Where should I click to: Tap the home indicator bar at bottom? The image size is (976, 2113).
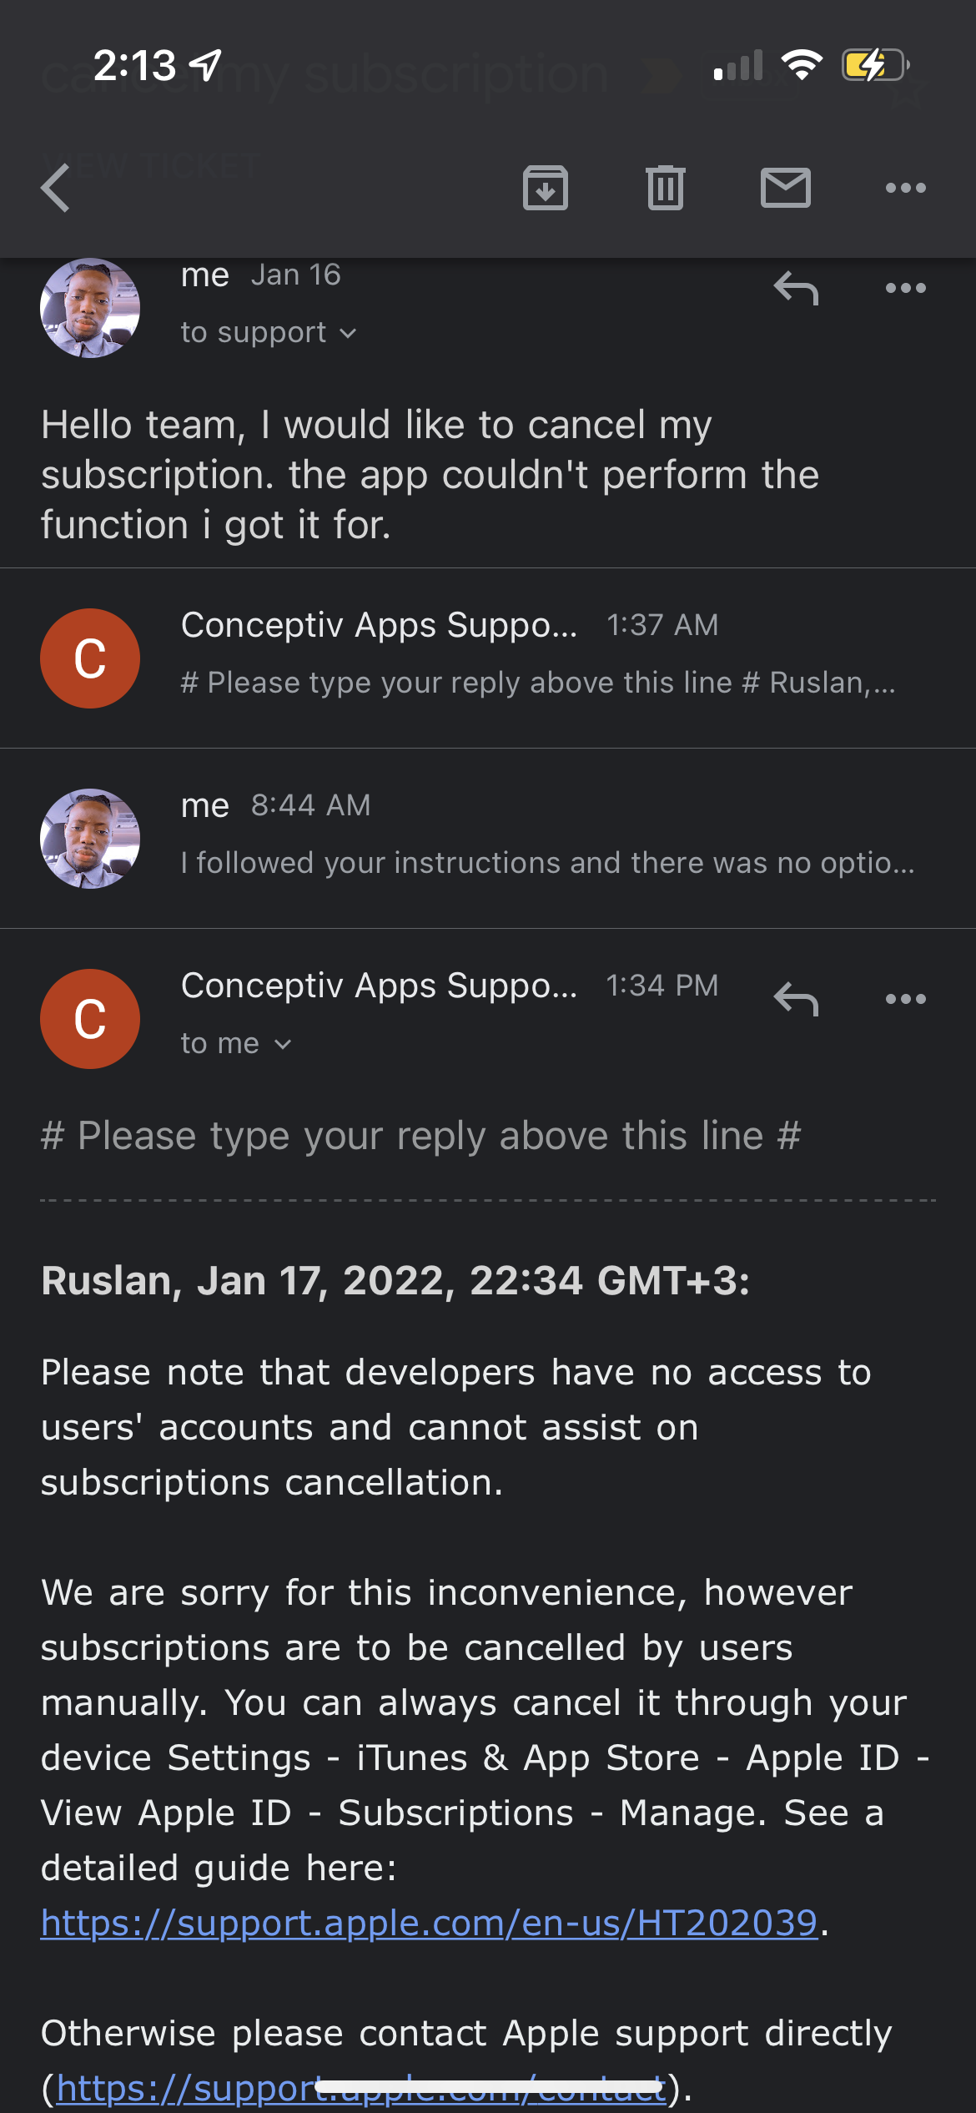pos(488,2088)
